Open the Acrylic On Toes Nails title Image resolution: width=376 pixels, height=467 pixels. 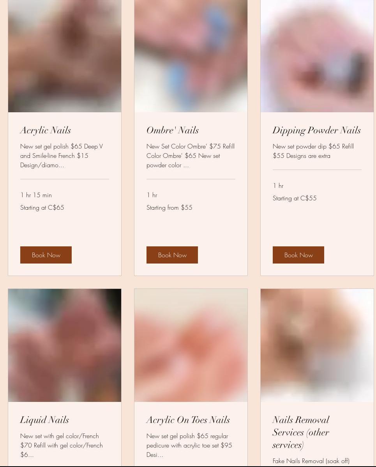(x=188, y=420)
